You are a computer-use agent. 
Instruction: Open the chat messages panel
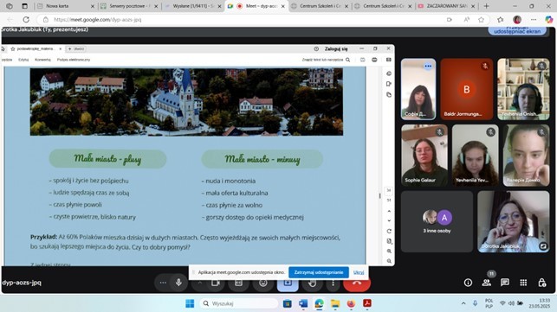505,283
